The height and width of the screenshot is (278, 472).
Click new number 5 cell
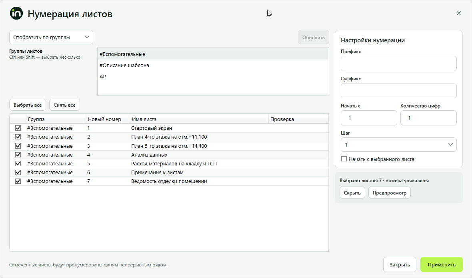88,163
